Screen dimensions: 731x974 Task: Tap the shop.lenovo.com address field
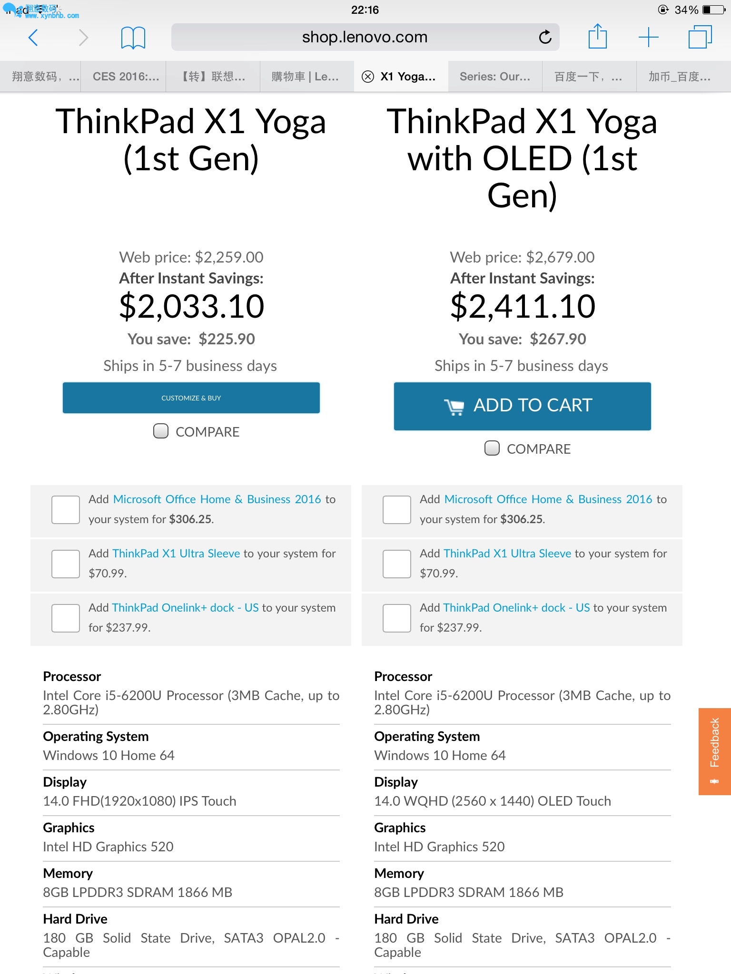coord(365,37)
